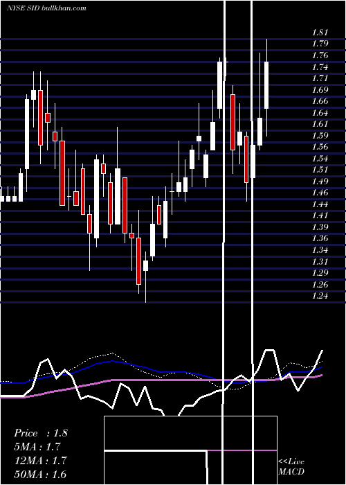Click the 1.76 price axis label

(320, 55)
